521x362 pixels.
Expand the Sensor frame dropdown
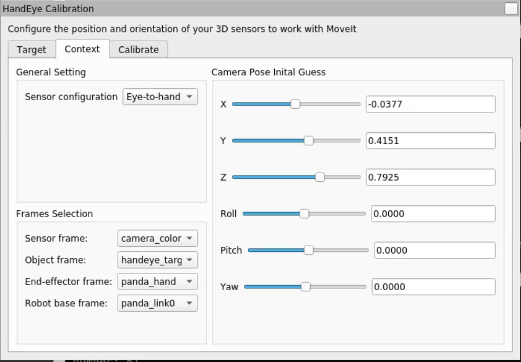point(158,238)
